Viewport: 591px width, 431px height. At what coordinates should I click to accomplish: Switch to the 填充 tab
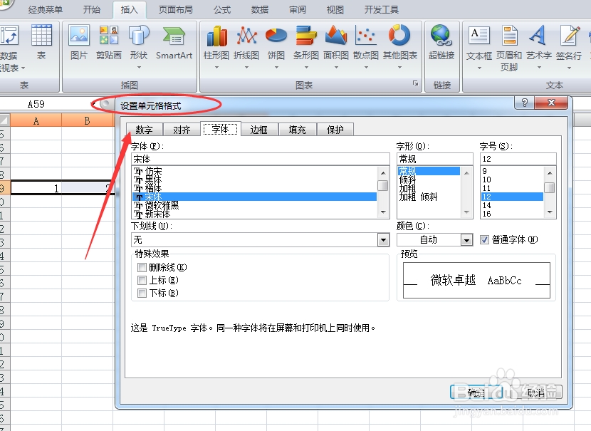(297, 130)
